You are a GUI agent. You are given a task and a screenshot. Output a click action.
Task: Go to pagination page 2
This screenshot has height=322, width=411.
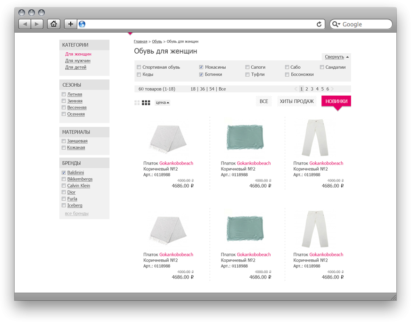[x=307, y=89]
